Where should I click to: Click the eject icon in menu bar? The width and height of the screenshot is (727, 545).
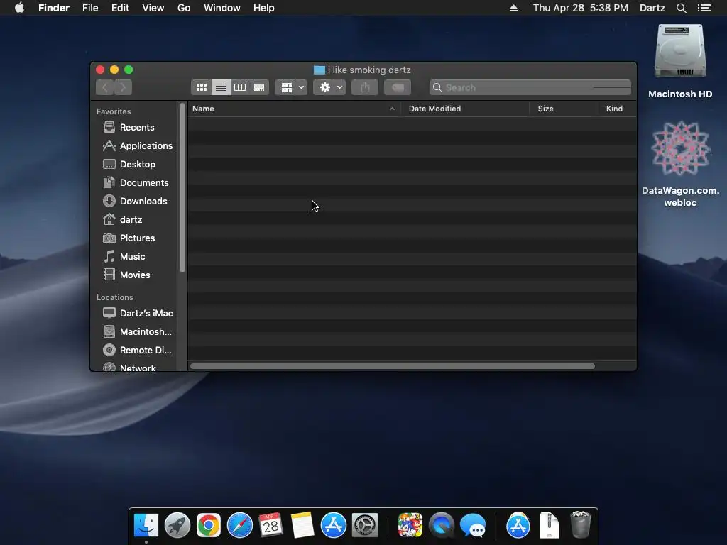pyautogui.click(x=513, y=8)
